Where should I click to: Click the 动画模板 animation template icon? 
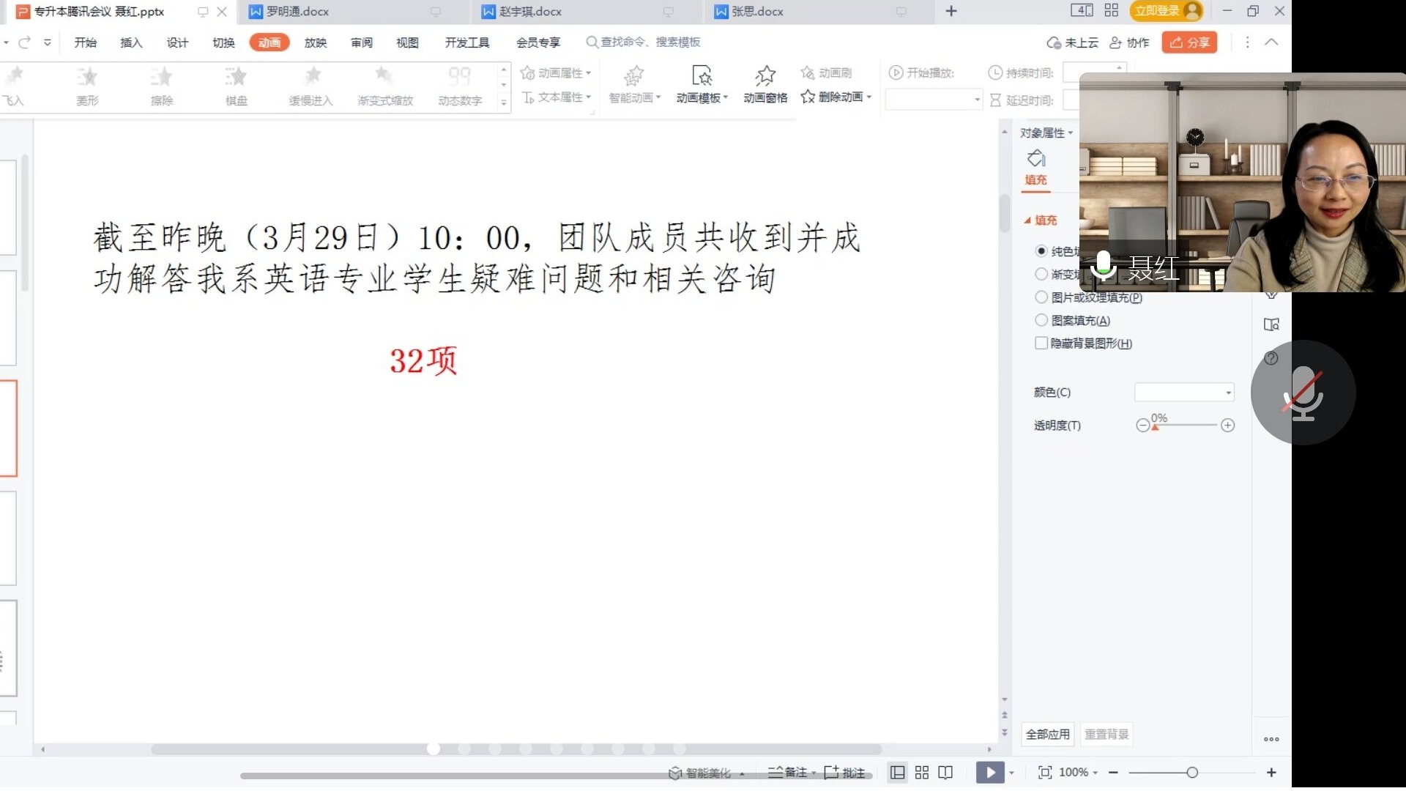pyautogui.click(x=701, y=76)
